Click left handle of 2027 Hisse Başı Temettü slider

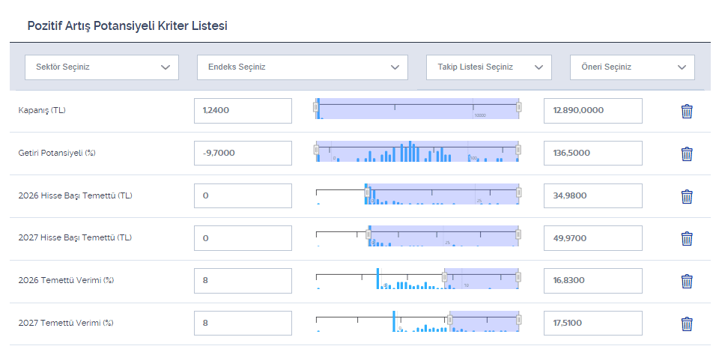(368, 236)
